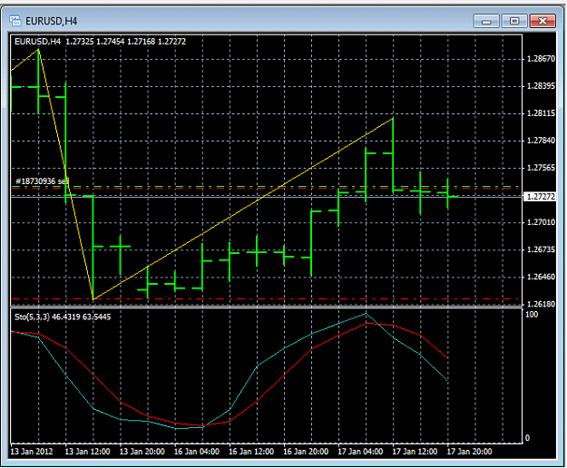Click the EURUSD,H4 window title text

tap(52, 22)
